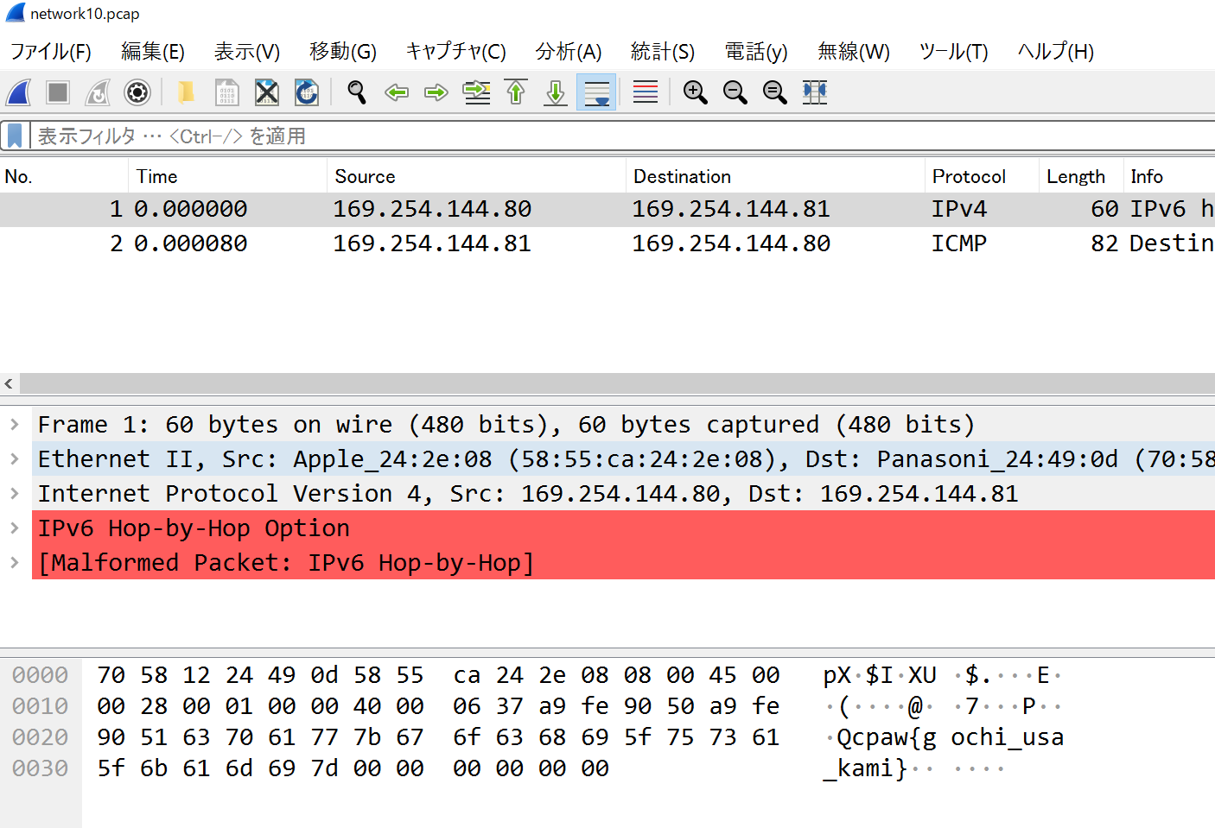Viewport: 1215px width, 828px height.
Task: Select packet 1 with protocol IPv4
Action: pyautogui.click(x=607, y=209)
